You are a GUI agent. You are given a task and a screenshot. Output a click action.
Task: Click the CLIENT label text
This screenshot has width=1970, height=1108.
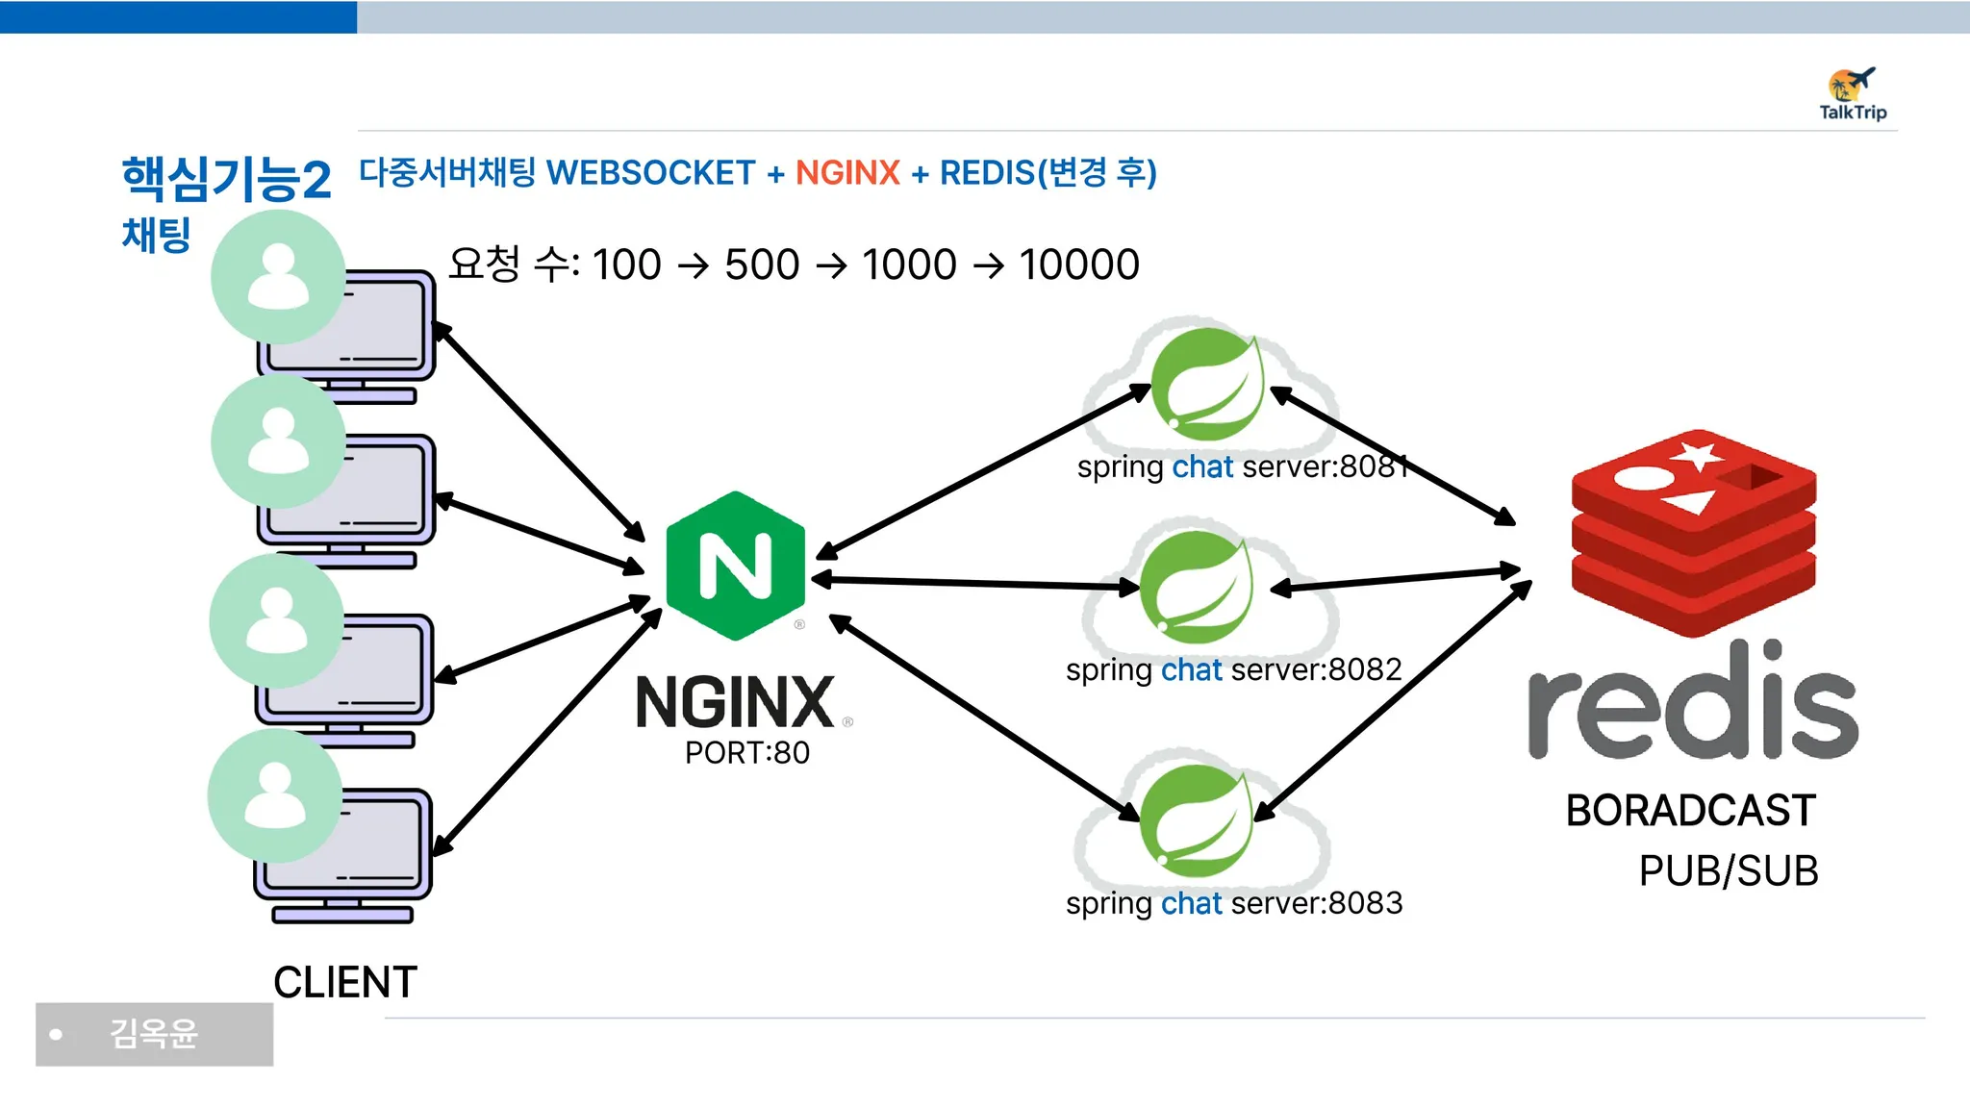(x=344, y=982)
